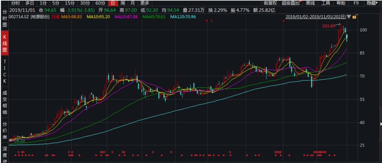Open the 超级叠加 overlay feature
This screenshot has height=163, width=382.
[291, 3]
